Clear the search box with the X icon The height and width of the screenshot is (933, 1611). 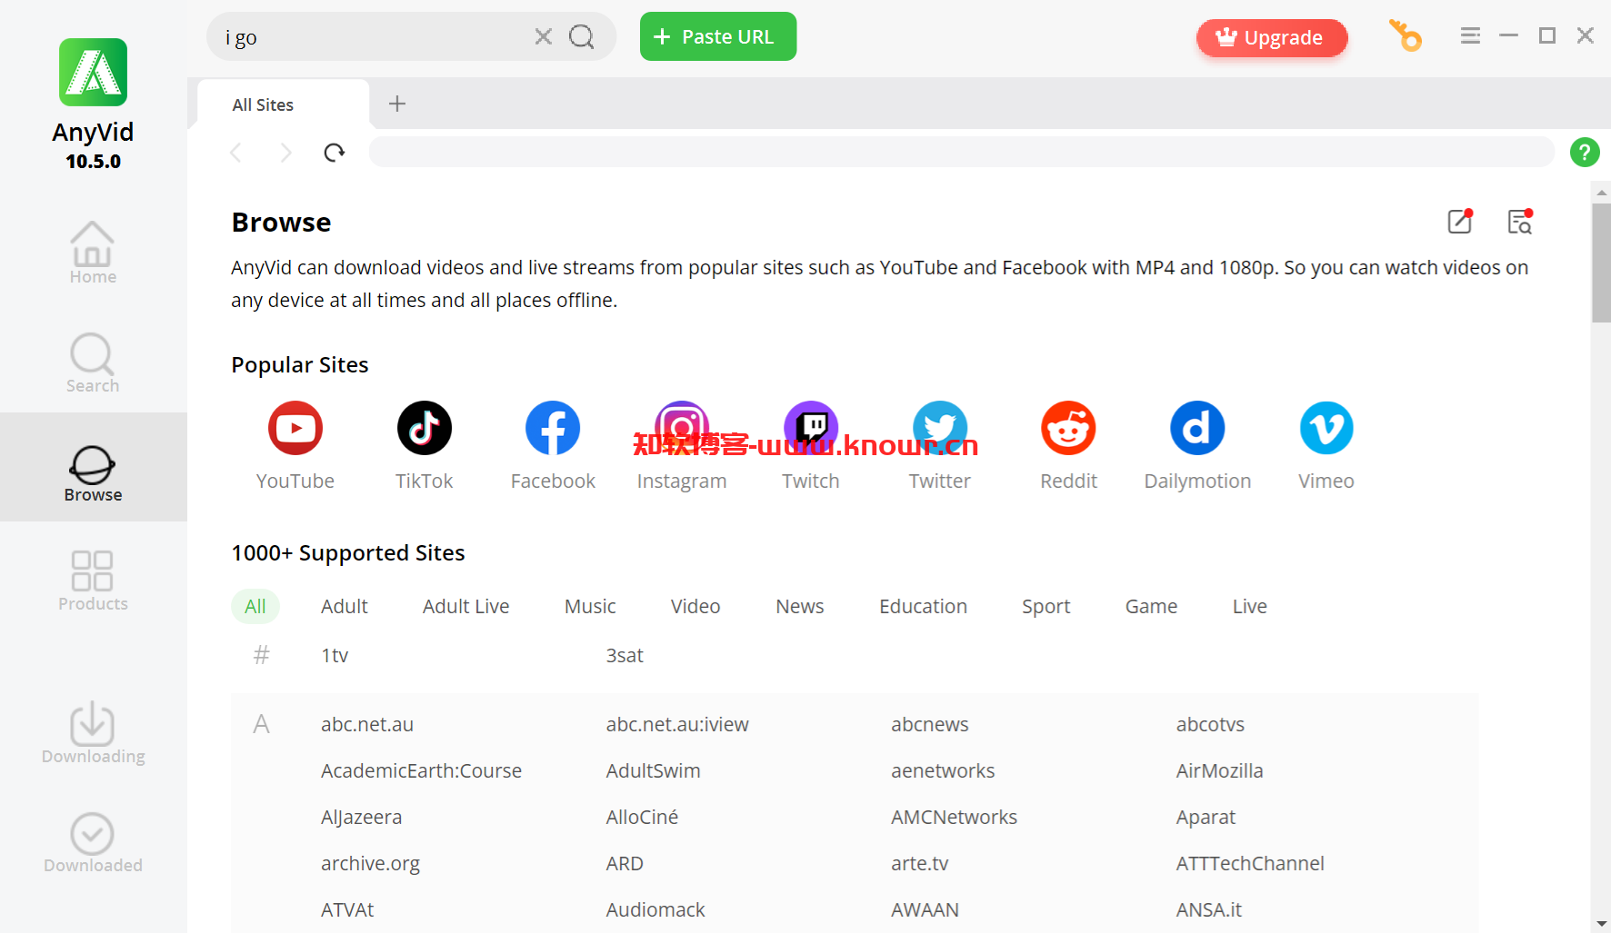pos(543,36)
